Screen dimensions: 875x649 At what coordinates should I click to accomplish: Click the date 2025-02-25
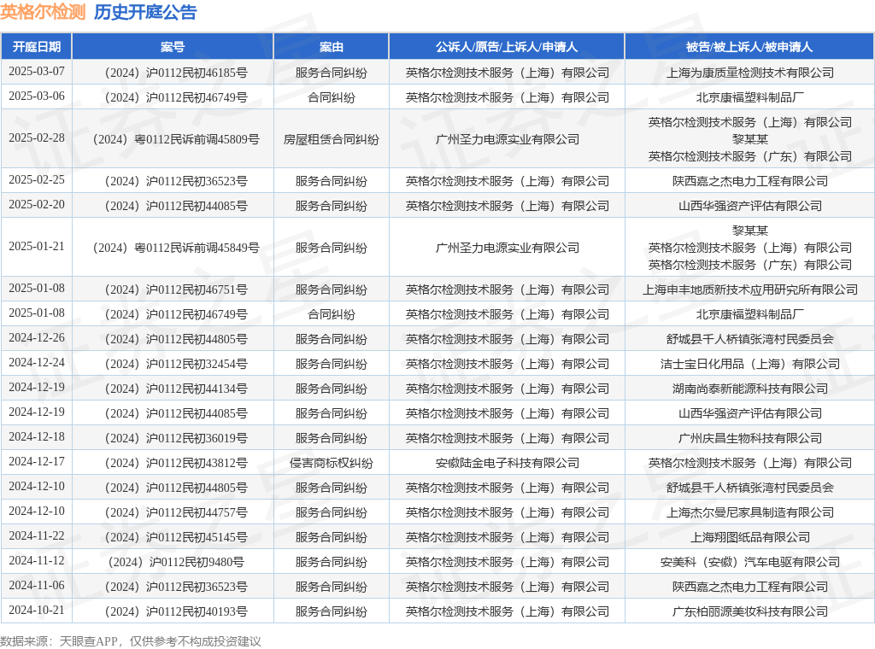point(37,179)
